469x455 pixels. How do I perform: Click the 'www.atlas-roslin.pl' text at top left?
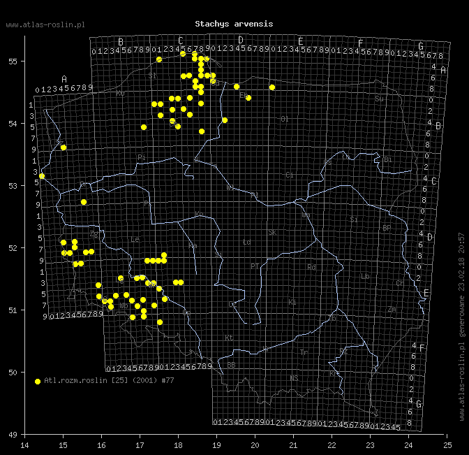[x=45, y=25]
